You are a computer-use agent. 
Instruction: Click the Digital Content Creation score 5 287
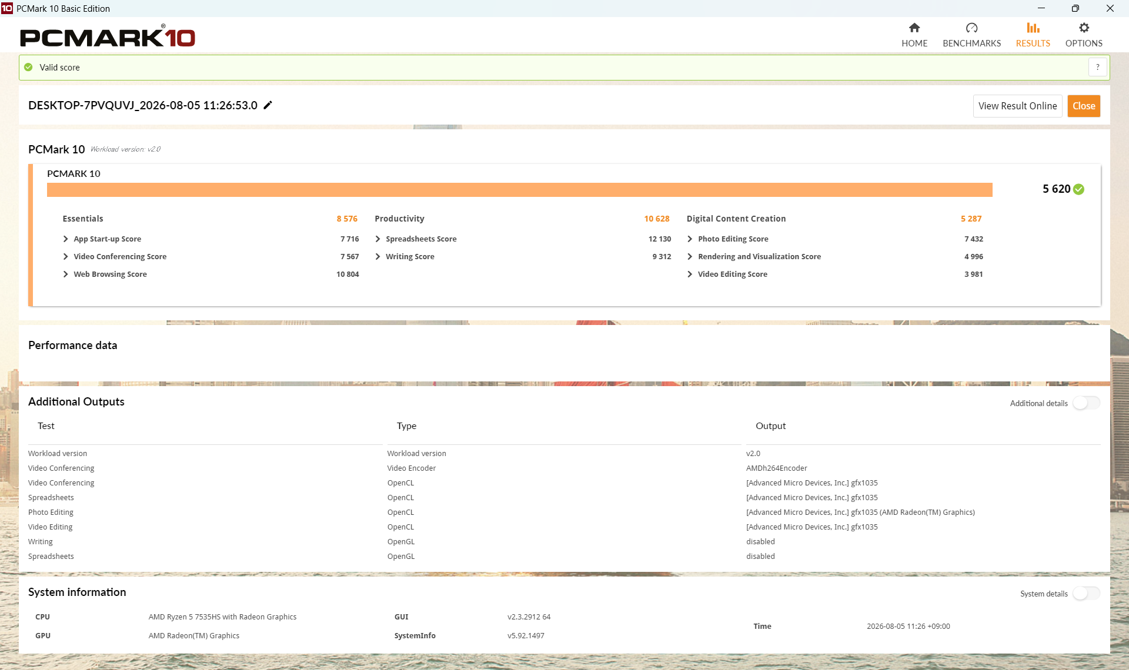pos(971,219)
